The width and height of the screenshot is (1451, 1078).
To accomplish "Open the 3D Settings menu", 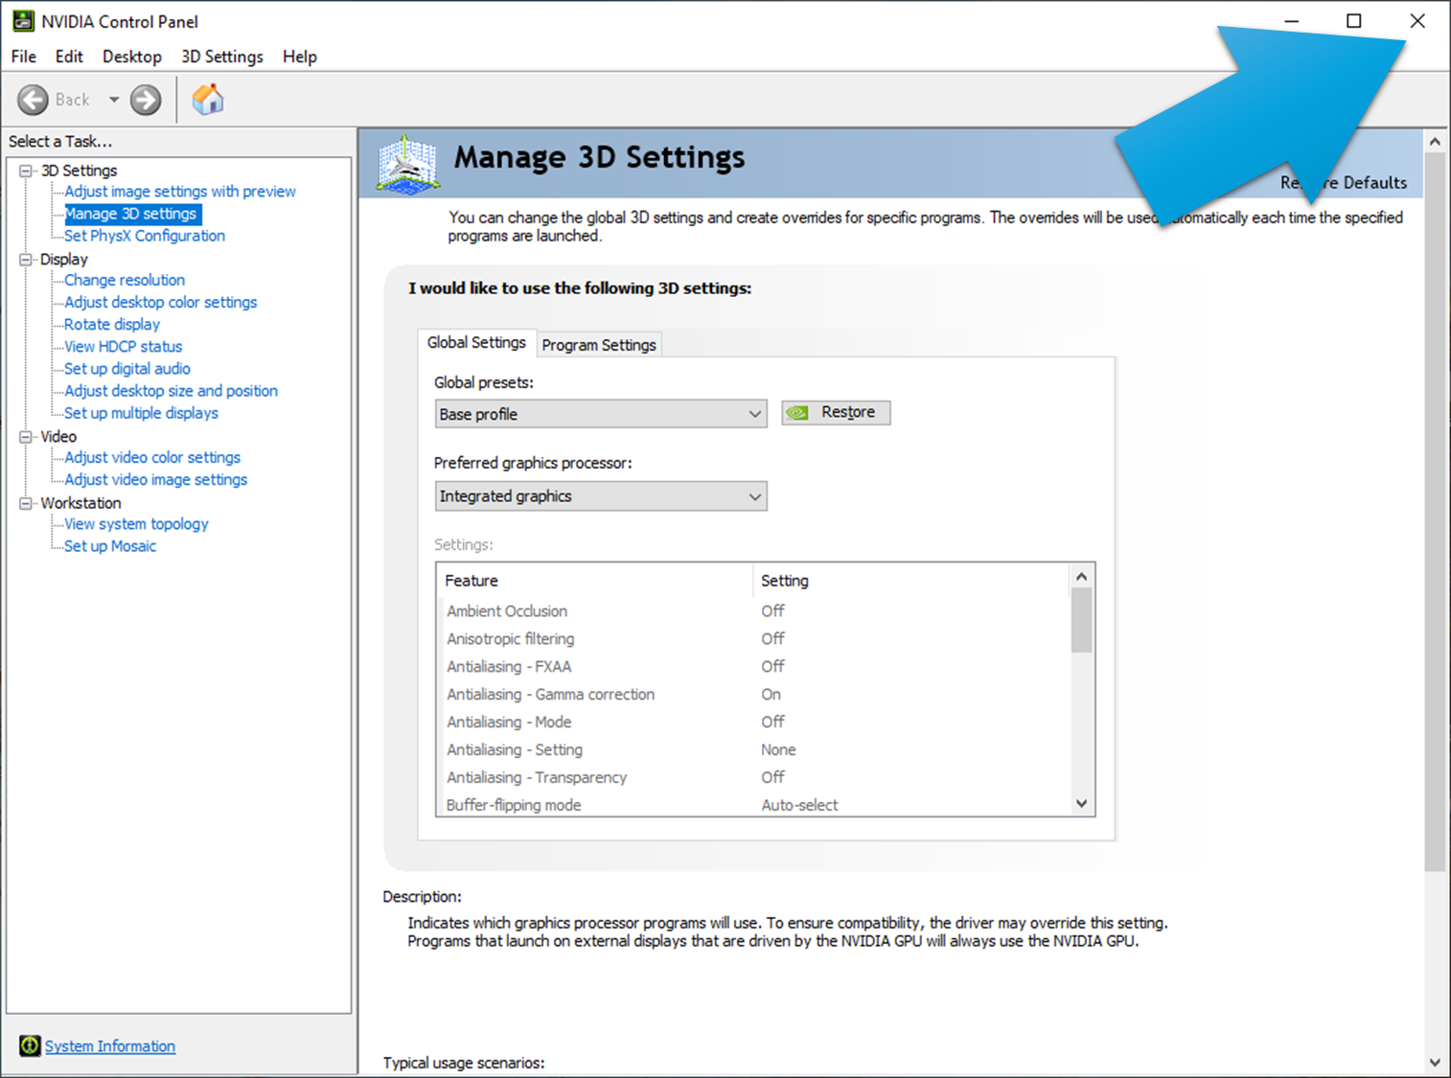I will tap(222, 57).
